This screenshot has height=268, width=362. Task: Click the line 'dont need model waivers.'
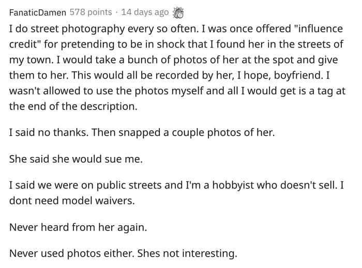(x=72, y=201)
